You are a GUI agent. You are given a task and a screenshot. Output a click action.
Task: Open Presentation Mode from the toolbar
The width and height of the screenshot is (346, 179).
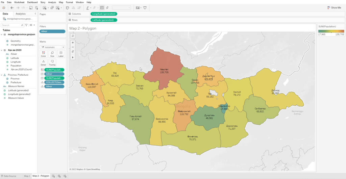click(145, 8)
